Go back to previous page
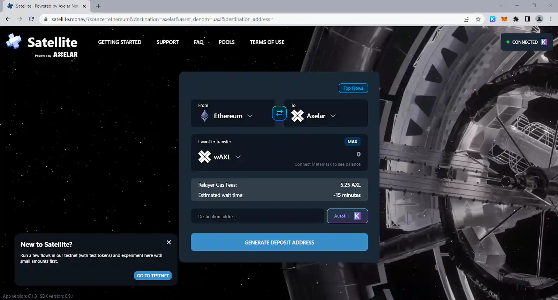 coord(8,19)
